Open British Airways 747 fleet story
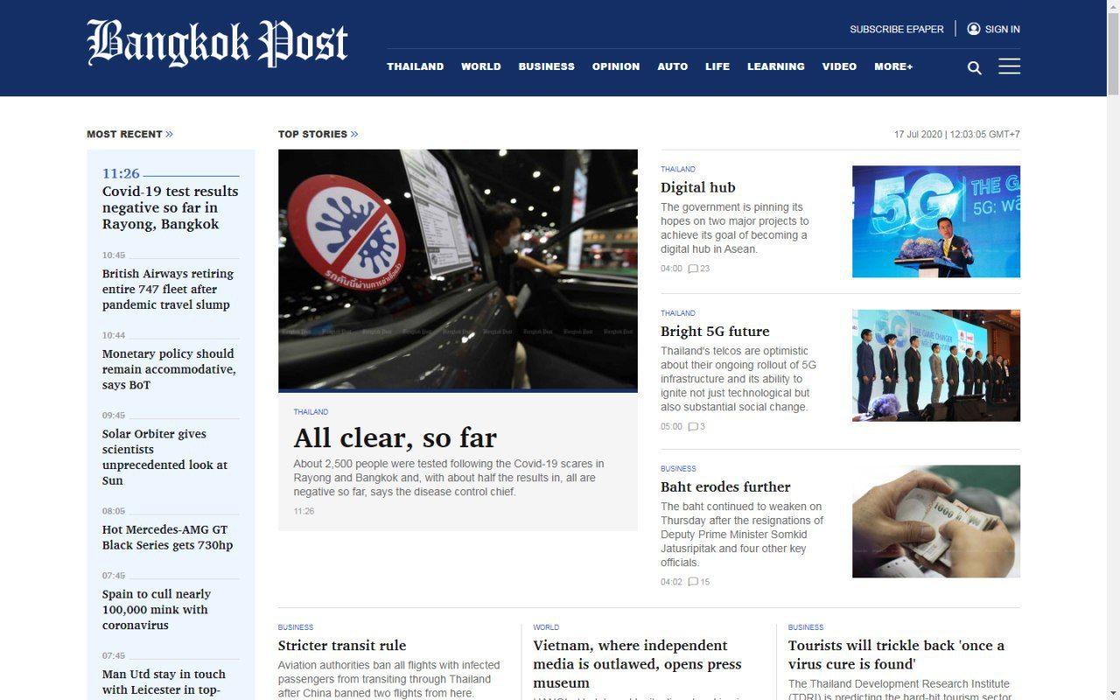The height and width of the screenshot is (700, 1120). coord(168,289)
